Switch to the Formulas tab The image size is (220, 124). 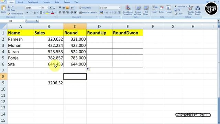coord(46,2)
